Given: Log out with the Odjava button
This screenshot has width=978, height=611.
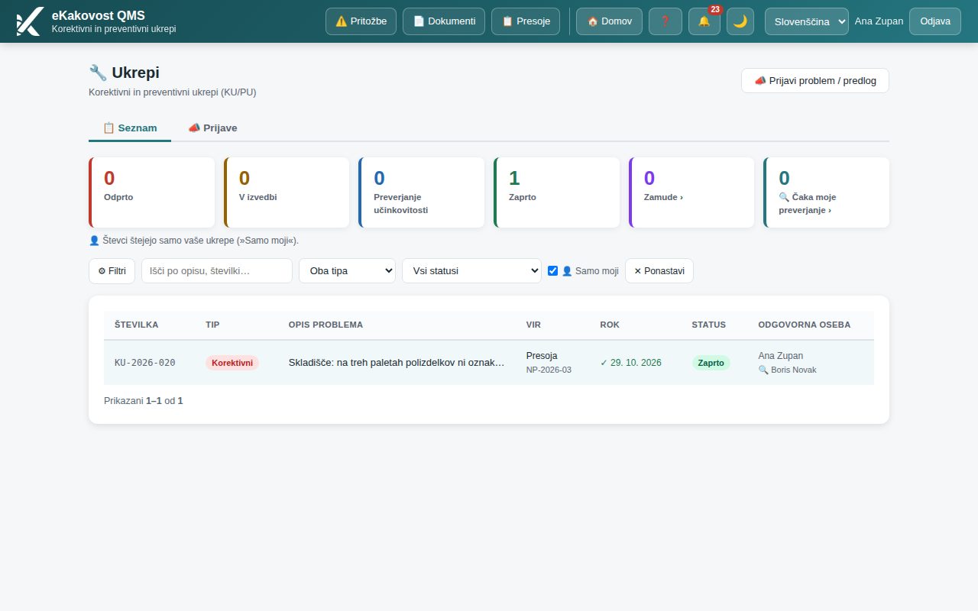Looking at the screenshot, I should click(x=935, y=21).
